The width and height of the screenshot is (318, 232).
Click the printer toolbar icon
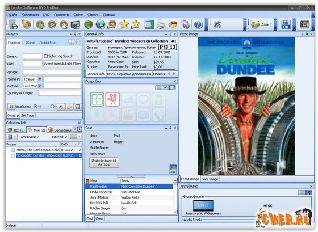[161, 24]
